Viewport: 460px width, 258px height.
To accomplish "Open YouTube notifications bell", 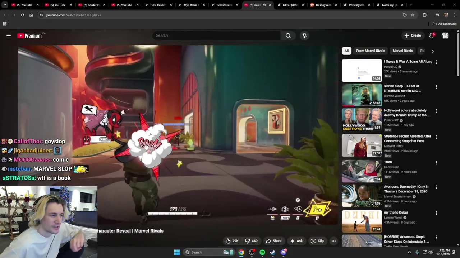I will [432, 35].
